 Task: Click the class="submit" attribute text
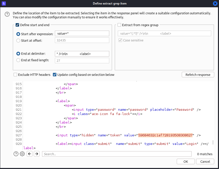tap(98, 144)
